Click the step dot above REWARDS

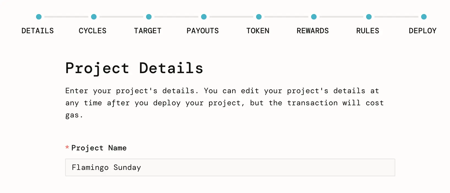click(314, 17)
